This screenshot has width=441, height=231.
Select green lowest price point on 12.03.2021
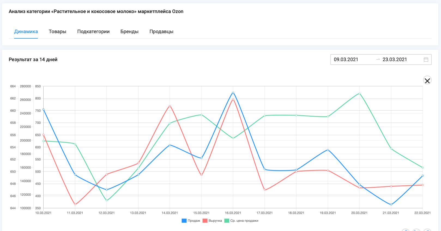click(x=107, y=200)
